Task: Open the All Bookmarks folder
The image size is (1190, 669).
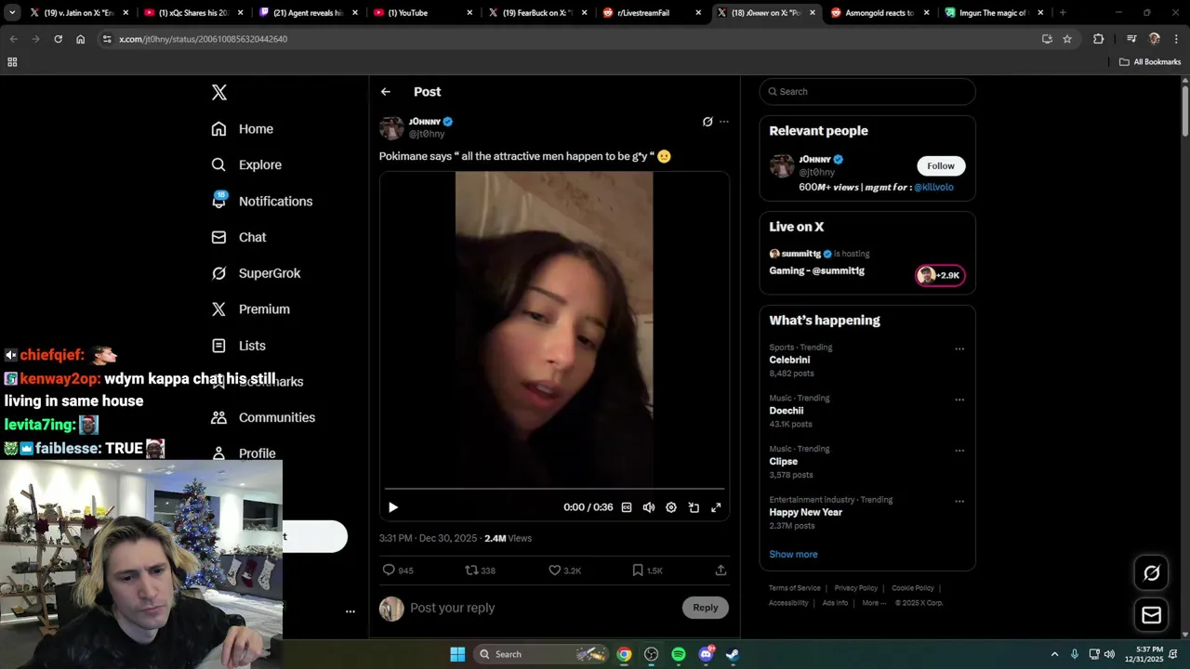Action: tap(1150, 62)
